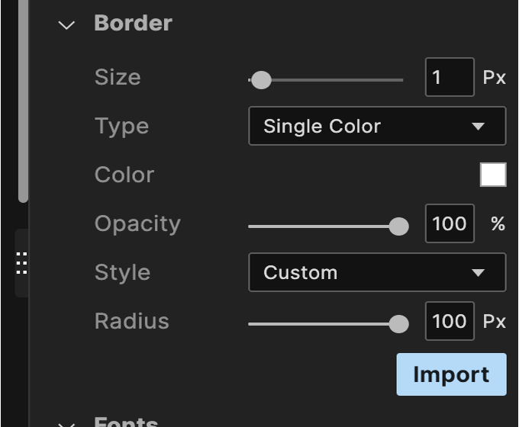Focus the Opacity percentage field
Viewport: 519px width, 427px height.
click(449, 223)
